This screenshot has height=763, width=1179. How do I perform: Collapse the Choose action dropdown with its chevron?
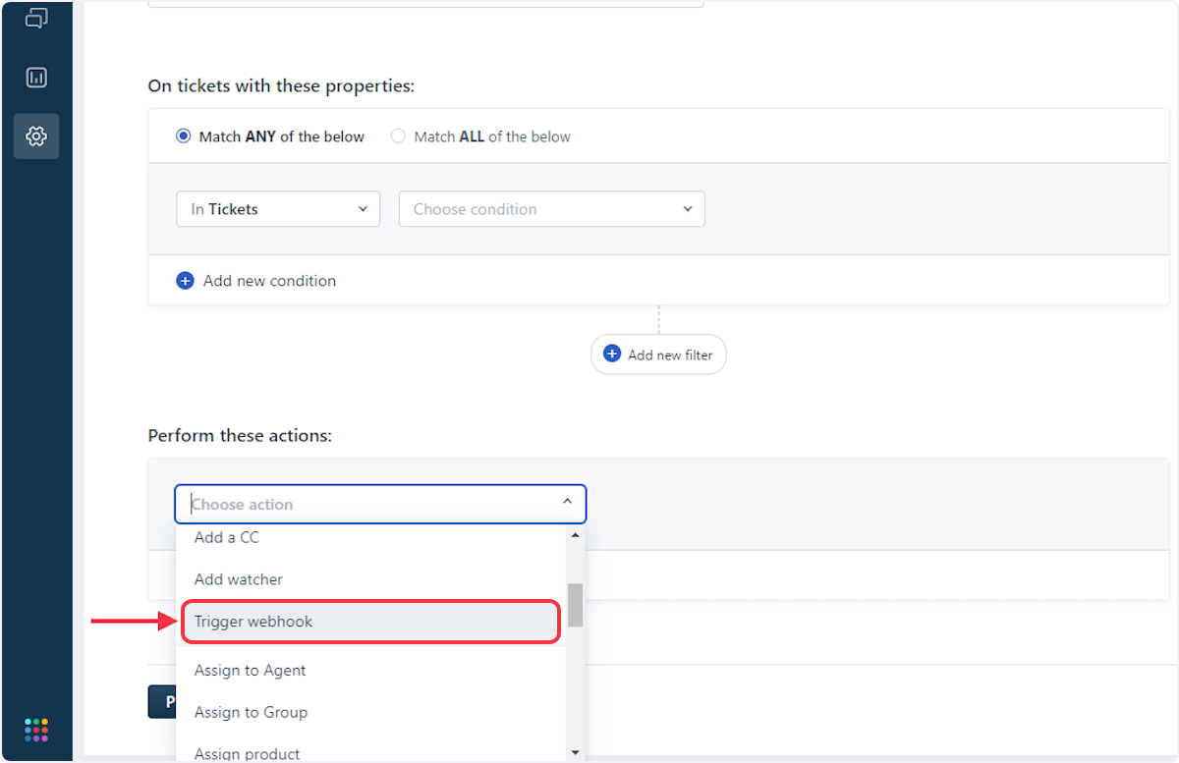567,500
